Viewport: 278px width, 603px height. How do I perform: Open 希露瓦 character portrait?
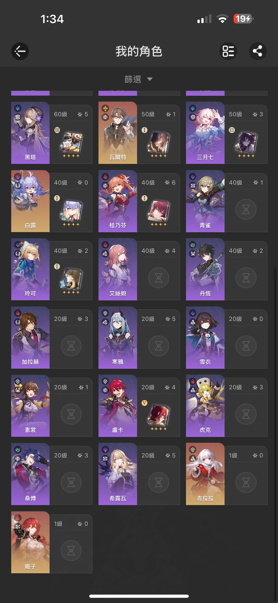(118, 474)
